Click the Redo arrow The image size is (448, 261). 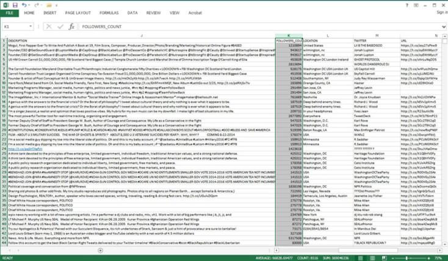coord(37,5)
